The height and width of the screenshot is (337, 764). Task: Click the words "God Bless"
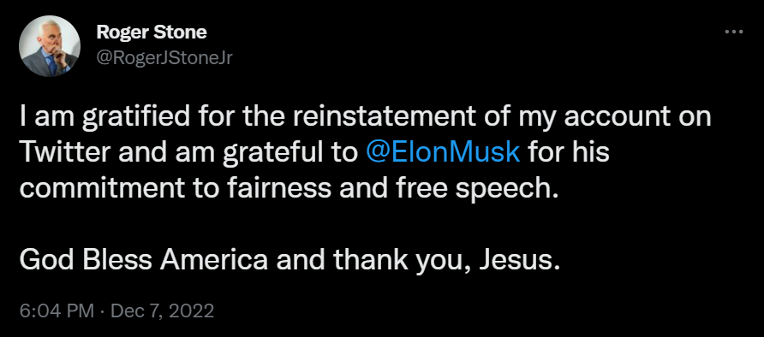coord(87,258)
